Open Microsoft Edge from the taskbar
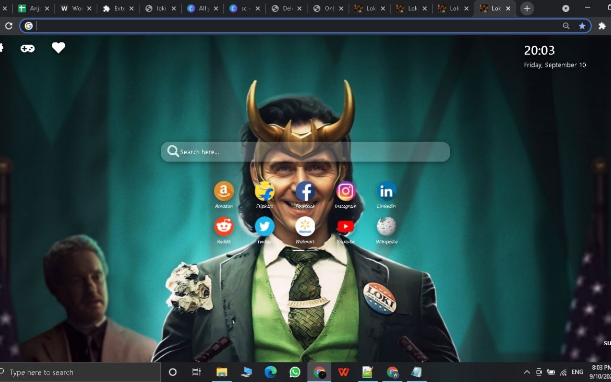Image resolution: width=611 pixels, height=382 pixels. point(271,372)
